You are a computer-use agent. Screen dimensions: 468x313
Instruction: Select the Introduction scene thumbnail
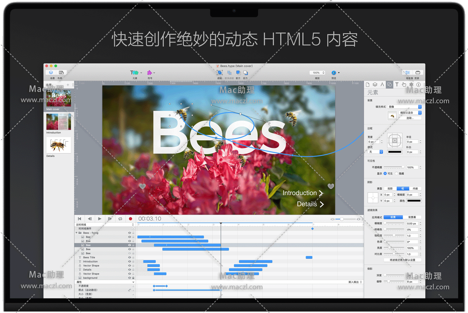point(58,122)
